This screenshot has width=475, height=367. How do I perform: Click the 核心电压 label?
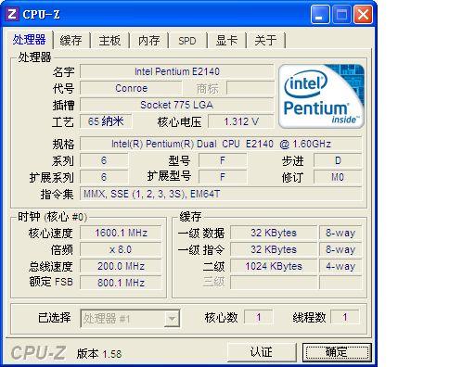(179, 122)
